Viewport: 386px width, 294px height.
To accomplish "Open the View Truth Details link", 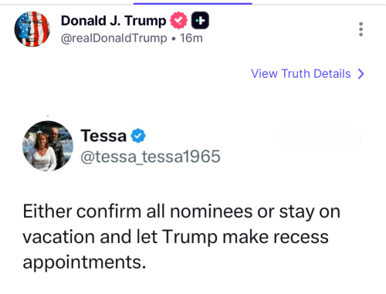I will tap(307, 74).
